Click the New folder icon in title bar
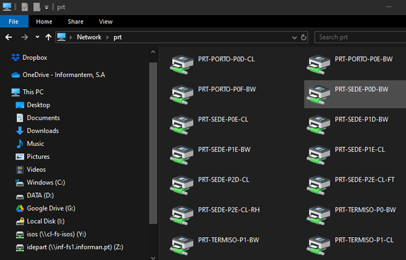Viewport: 406px width, 260px height. 36,7
